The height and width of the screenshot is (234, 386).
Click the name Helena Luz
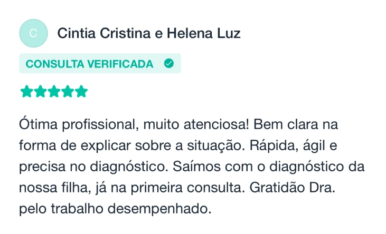(203, 34)
